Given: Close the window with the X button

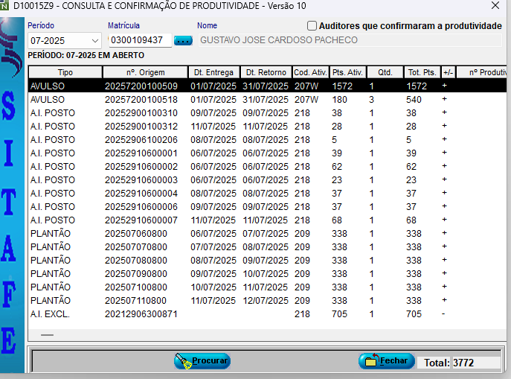Looking at the screenshot, I should pos(495,6).
